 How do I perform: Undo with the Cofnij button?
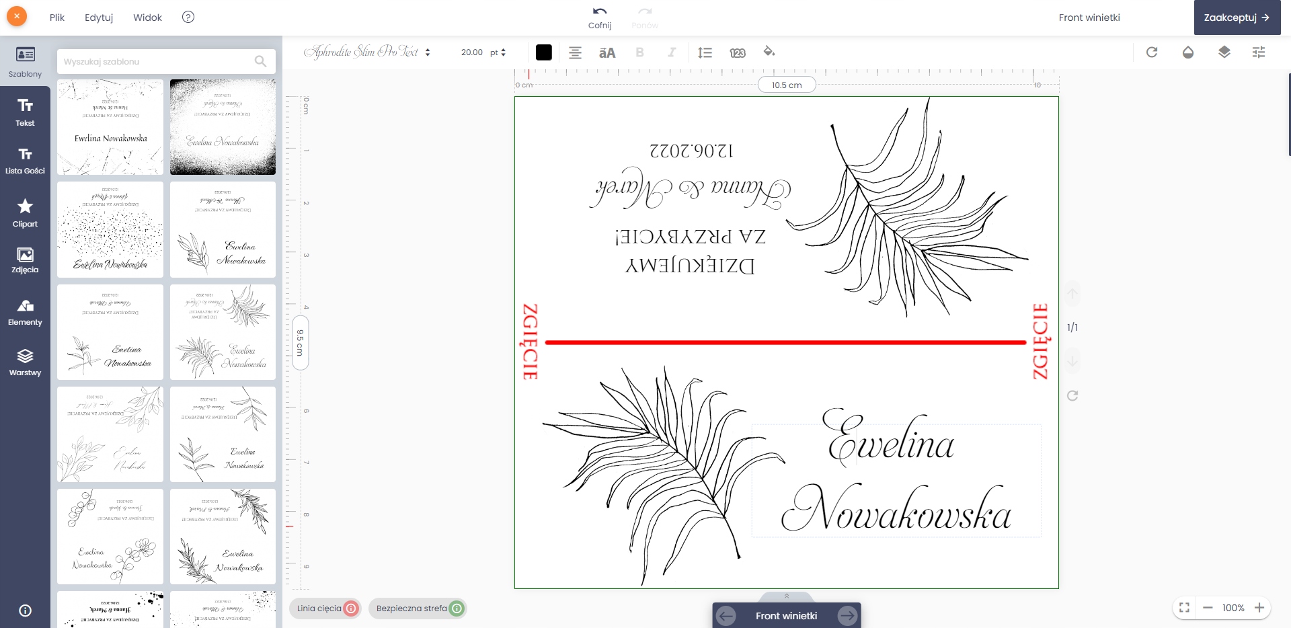[x=600, y=18]
